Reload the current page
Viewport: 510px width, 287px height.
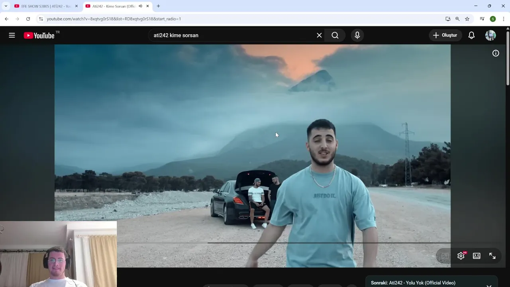(x=28, y=19)
